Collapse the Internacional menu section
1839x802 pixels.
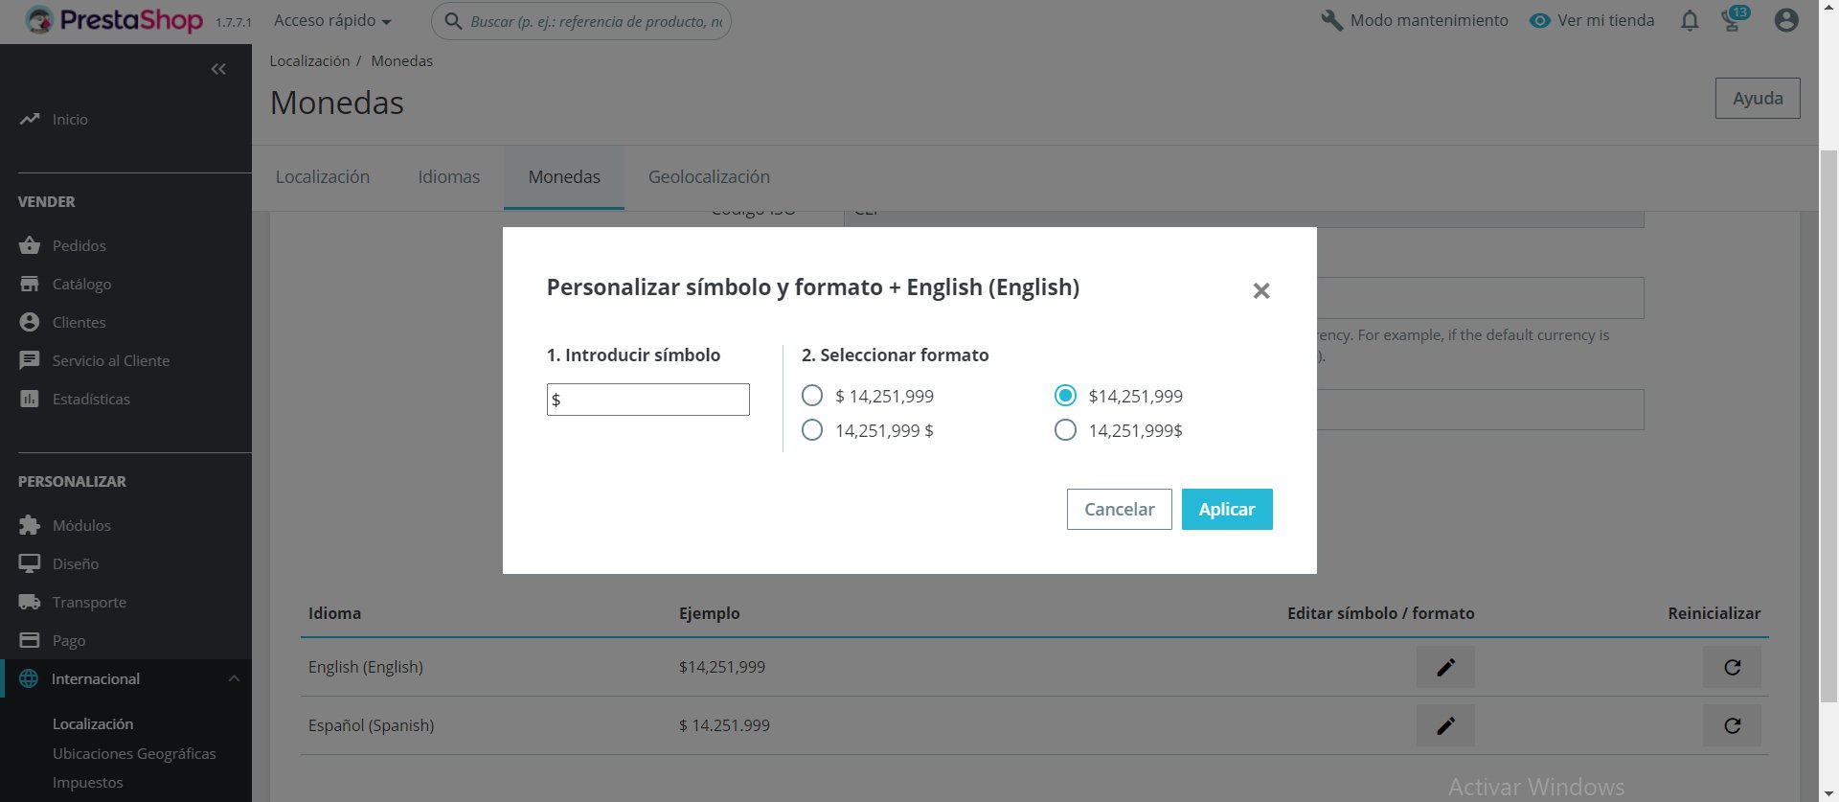coord(234,679)
